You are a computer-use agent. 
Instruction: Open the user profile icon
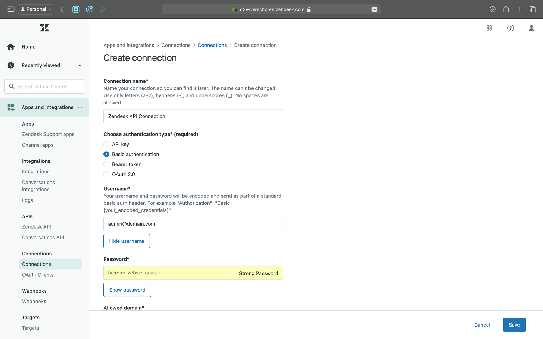tap(531, 28)
